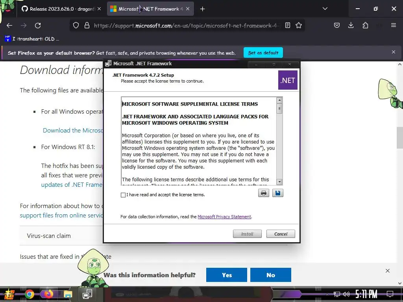
Task: Check 'I have read and accept the license terms'
Action: point(123,195)
